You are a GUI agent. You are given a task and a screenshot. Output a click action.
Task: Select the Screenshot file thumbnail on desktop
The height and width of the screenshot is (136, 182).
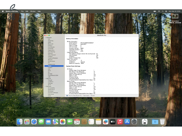[x=175, y=16]
